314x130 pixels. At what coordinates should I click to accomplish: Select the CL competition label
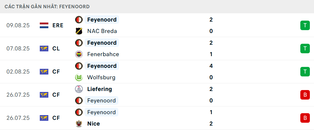(x=56, y=49)
